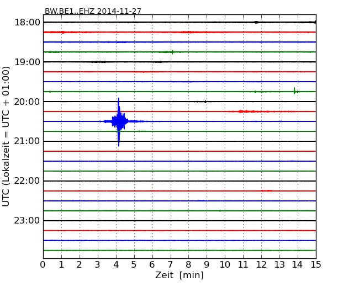359x287 pixels.
Task: Click the plot title BW.BE1..EHZ 2014-11-27
Action: (93, 11)
